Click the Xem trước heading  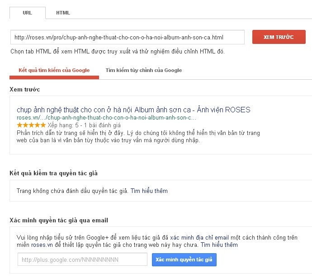25,90
